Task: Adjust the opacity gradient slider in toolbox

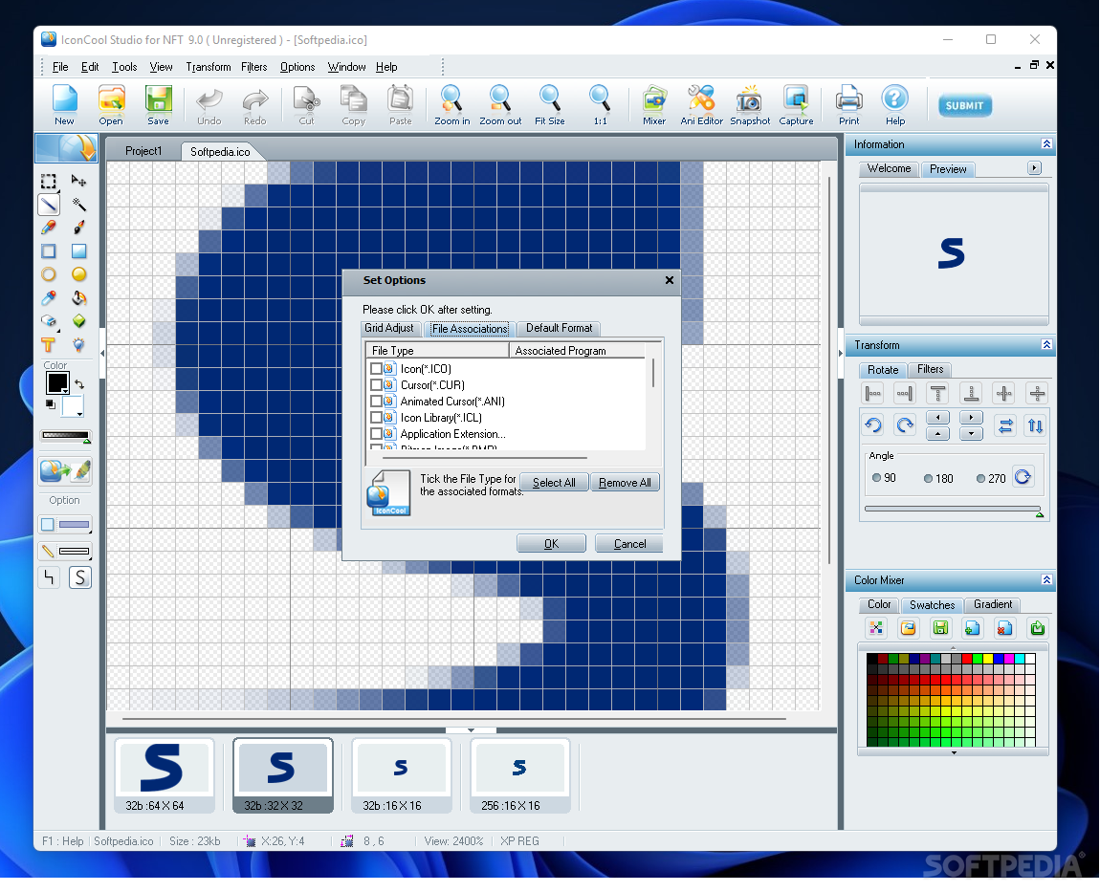Action: (65, 435)
